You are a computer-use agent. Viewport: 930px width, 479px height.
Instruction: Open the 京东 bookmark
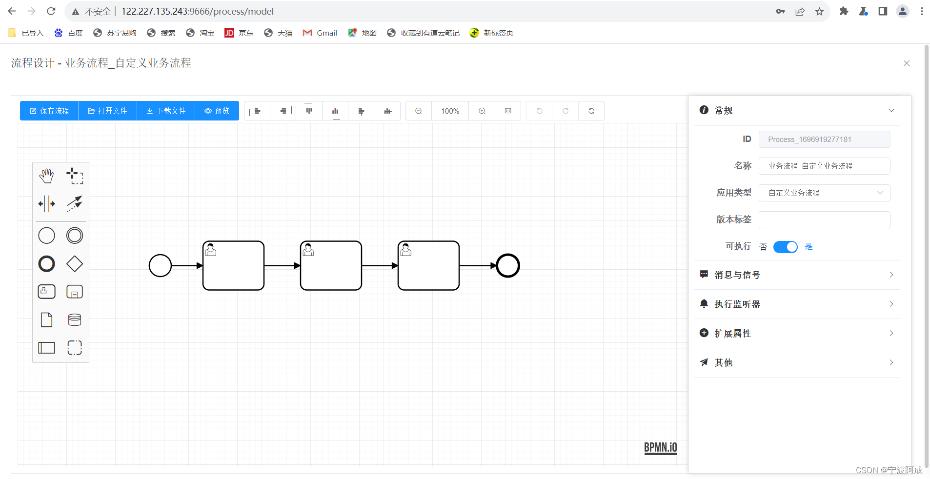pyautogui.click(x=239, y=33)
